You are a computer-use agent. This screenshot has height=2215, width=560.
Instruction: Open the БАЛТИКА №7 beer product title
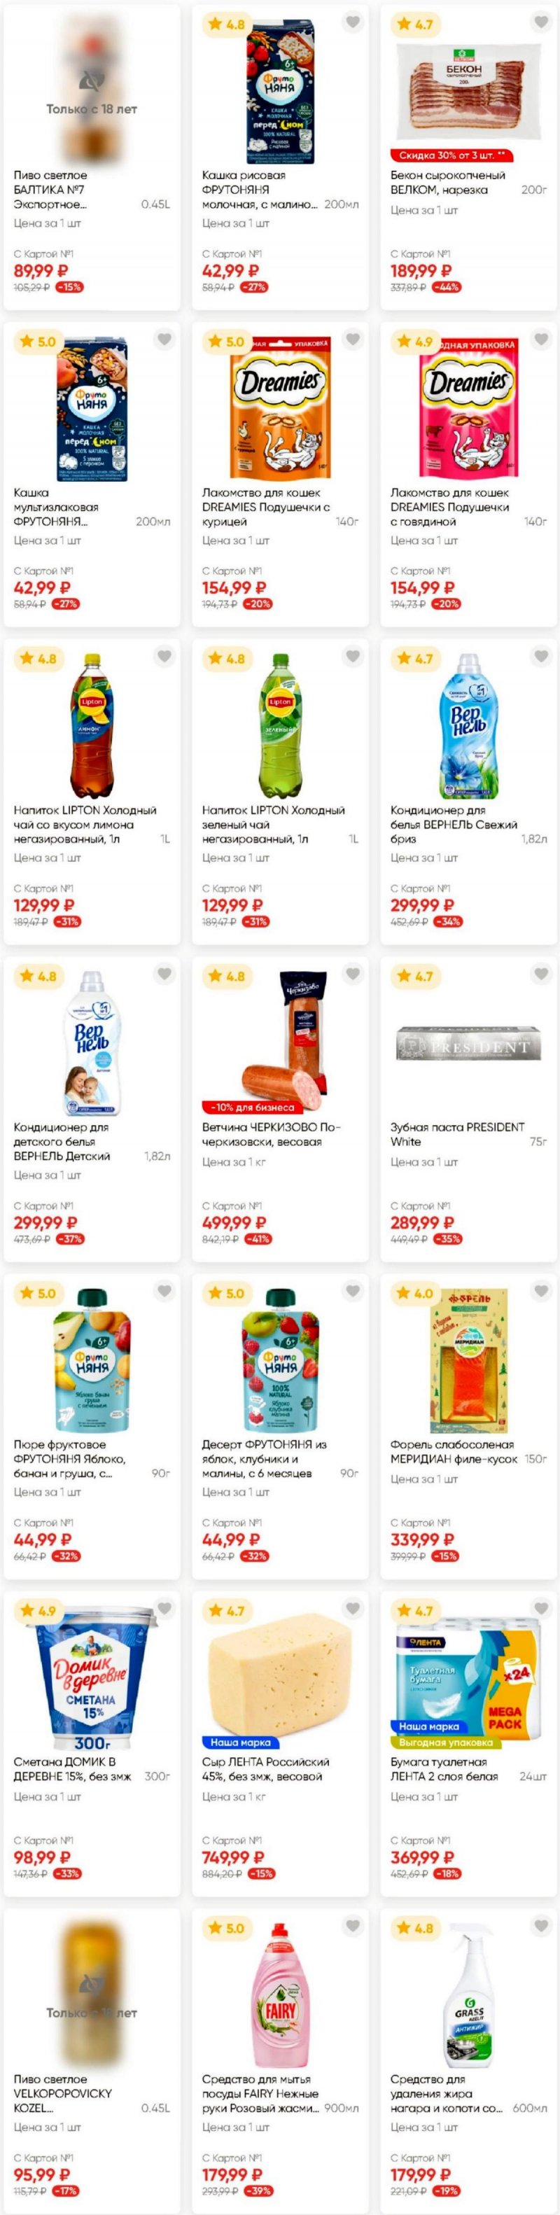(x=51, y=190)
